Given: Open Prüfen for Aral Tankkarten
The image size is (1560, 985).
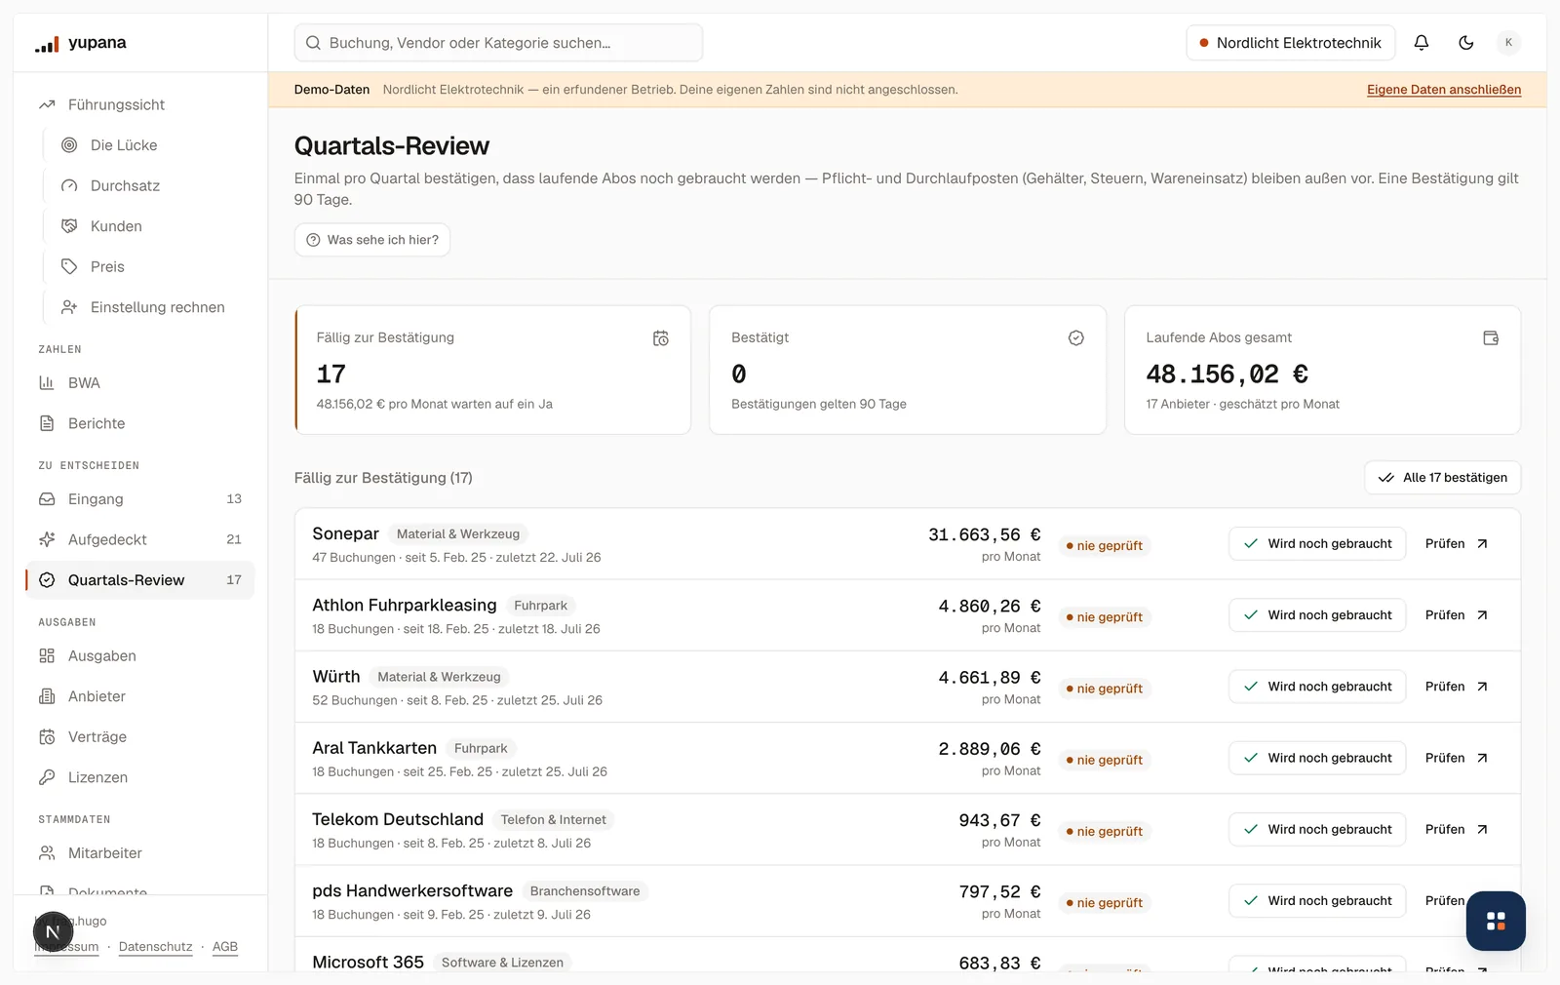Looking at the screenshot, I should (1457, 758).
